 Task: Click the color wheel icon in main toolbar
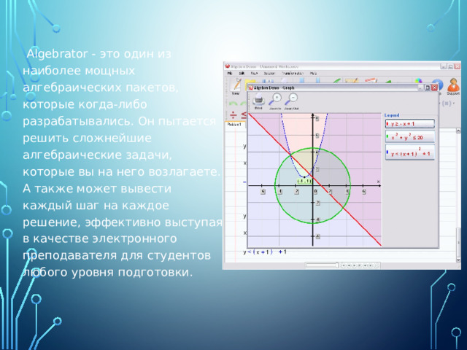point(418,82)
